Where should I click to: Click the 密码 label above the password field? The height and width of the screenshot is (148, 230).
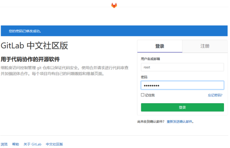click(144, 77)
